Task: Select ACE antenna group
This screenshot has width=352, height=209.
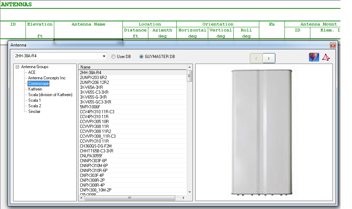Action: (31, 72)
